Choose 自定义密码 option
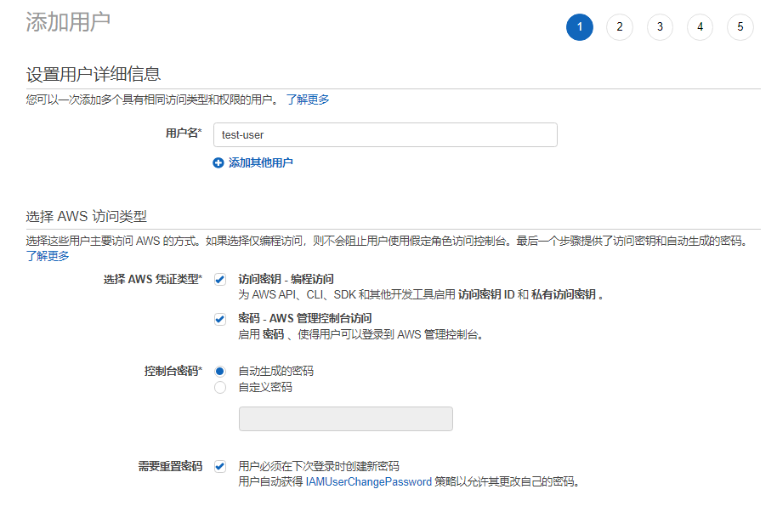The width and height of the screenshot is (777, 529). (x=219, y=387)
